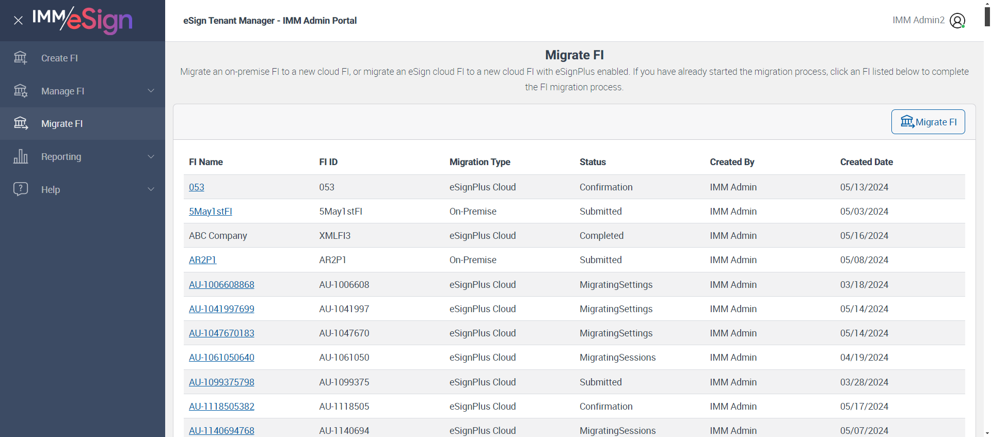The width and height of the screenshot is (991, 437).
Task: Open the 5May1stFI link
Action: [211, 212]
